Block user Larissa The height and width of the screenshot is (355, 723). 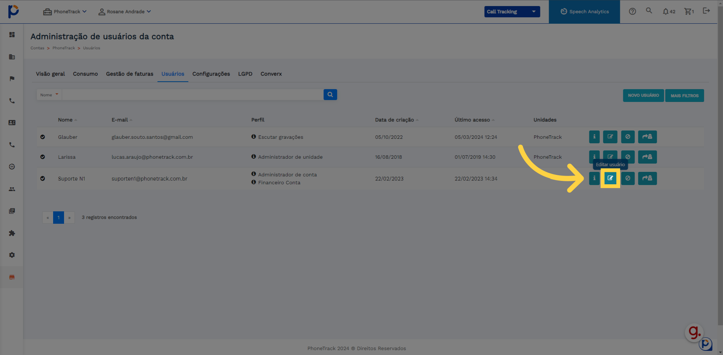tap(628, 157)
